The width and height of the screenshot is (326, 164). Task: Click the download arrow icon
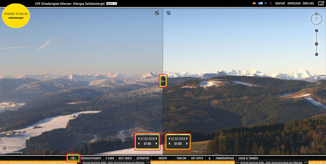click(209, 158)
